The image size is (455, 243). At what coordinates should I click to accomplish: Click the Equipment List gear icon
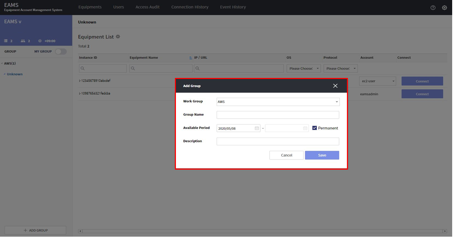[x=118, y=37]
